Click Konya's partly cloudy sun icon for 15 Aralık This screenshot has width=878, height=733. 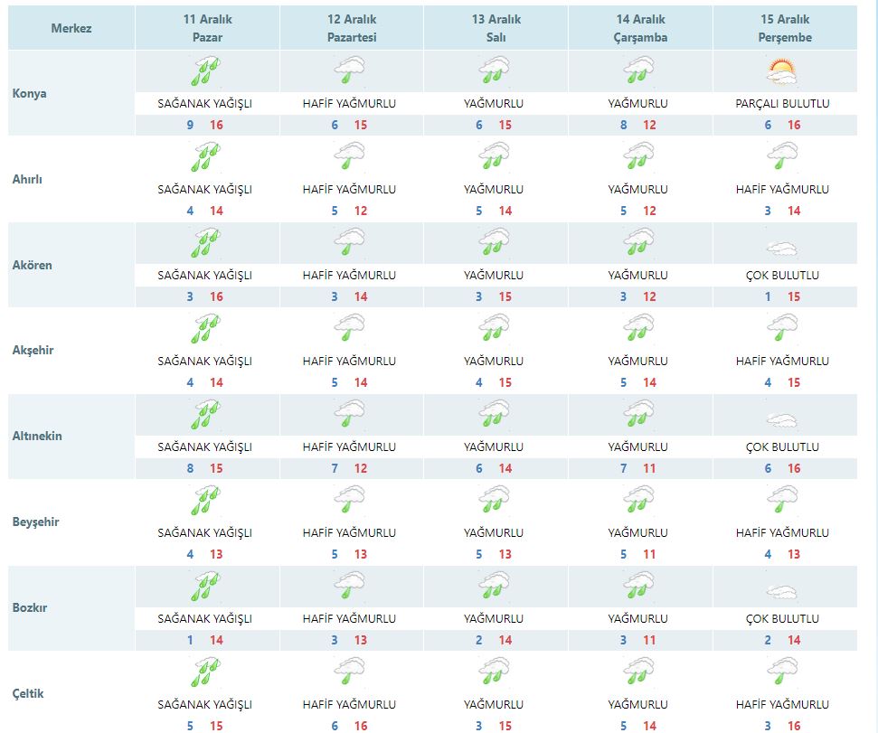(783, 70)
